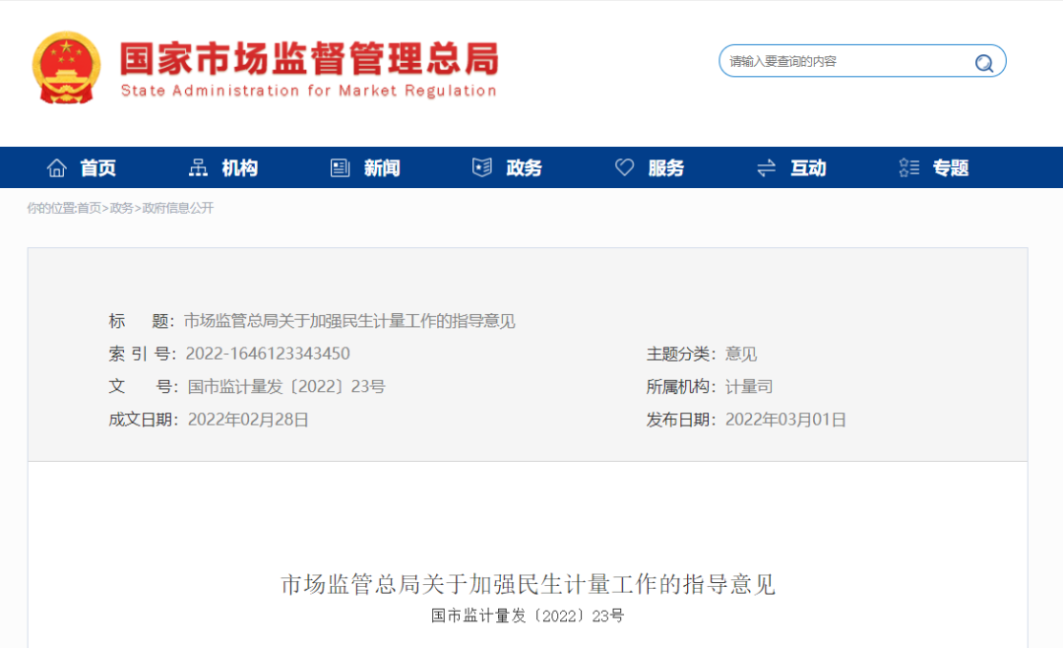Open the 新闻 navigation menu item
Screen dimensions: 1063x648
point(382,167)
